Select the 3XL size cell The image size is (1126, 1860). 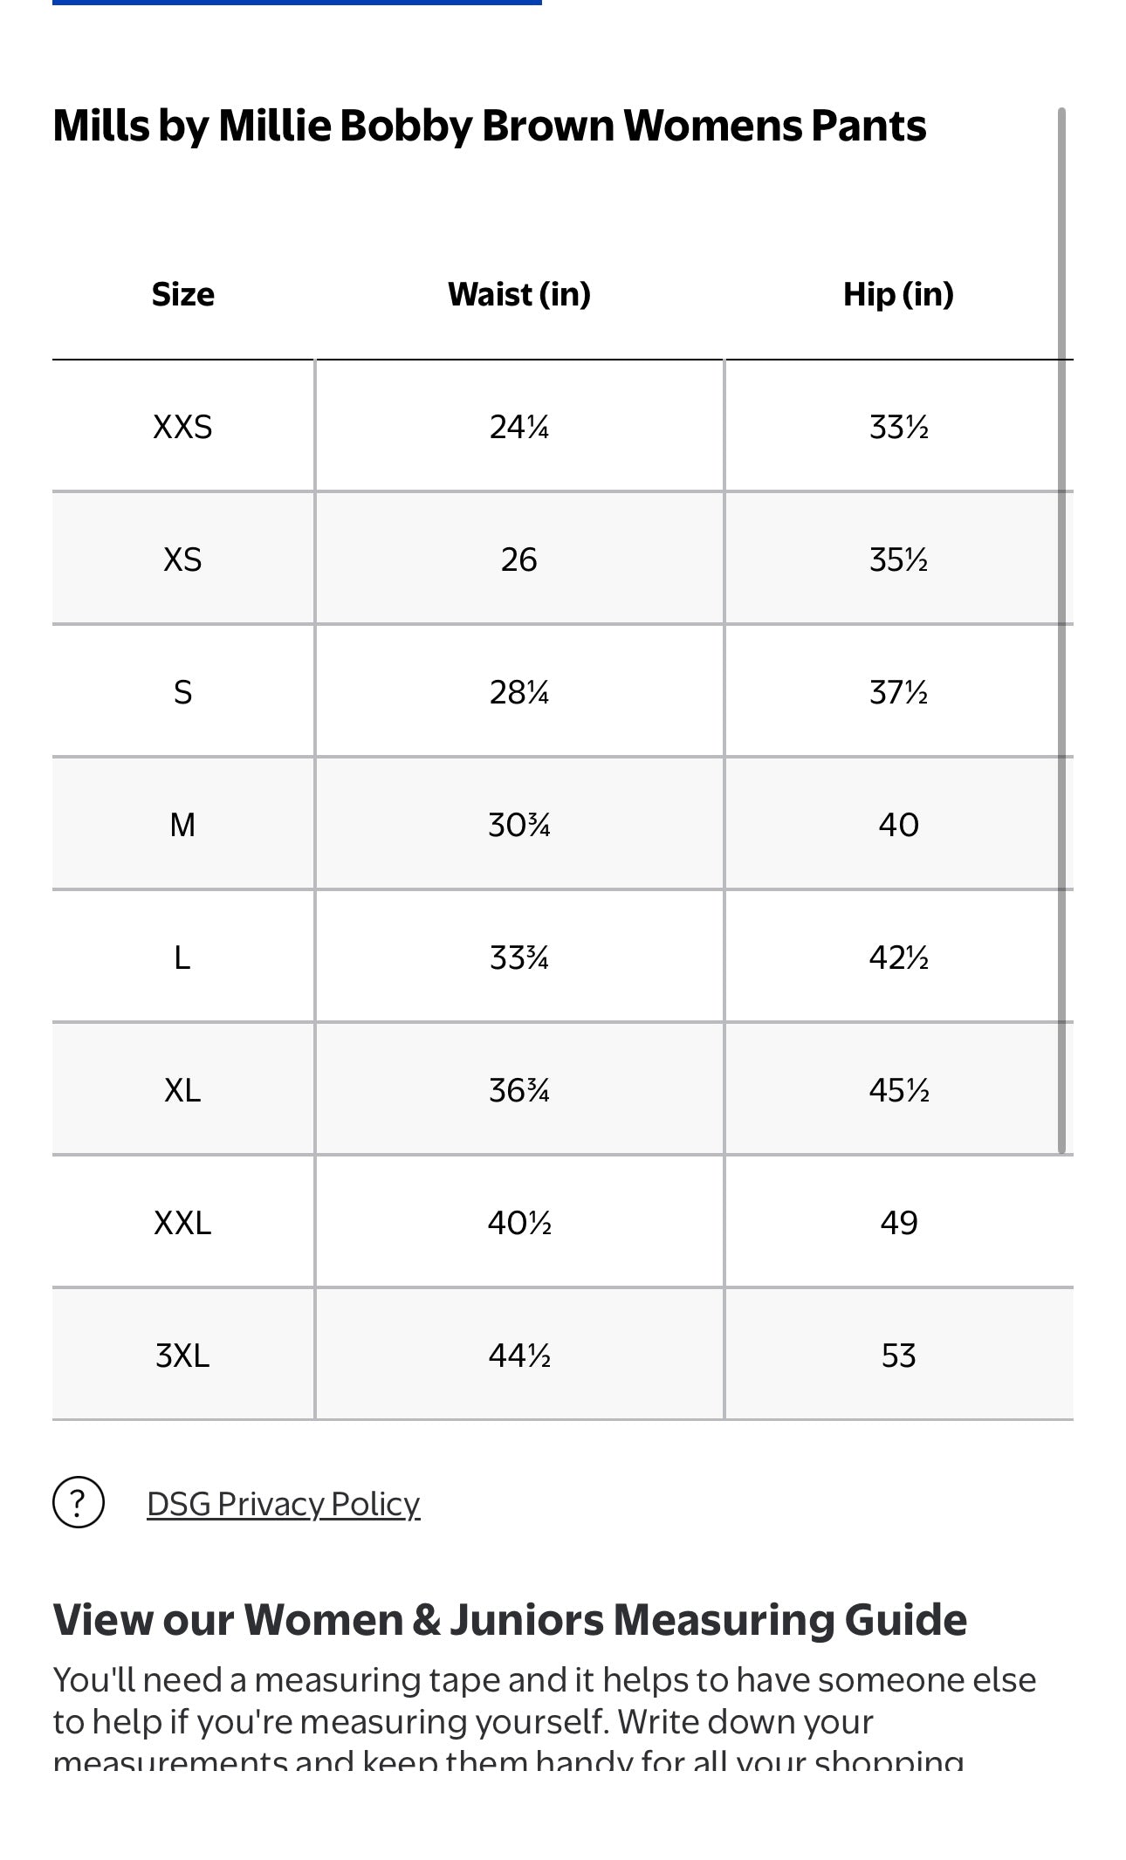coord(182,1355)
